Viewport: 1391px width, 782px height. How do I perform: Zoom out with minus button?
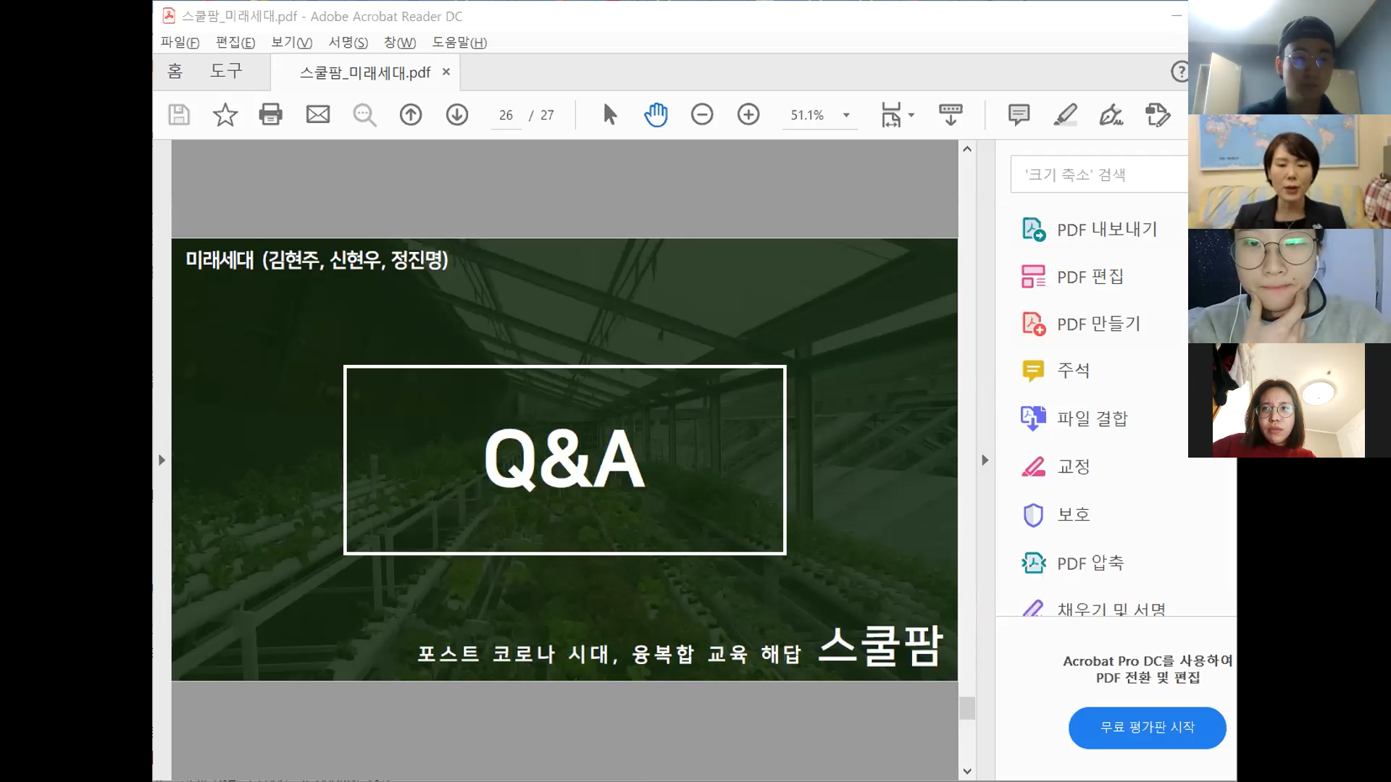(x=702, y=114)
